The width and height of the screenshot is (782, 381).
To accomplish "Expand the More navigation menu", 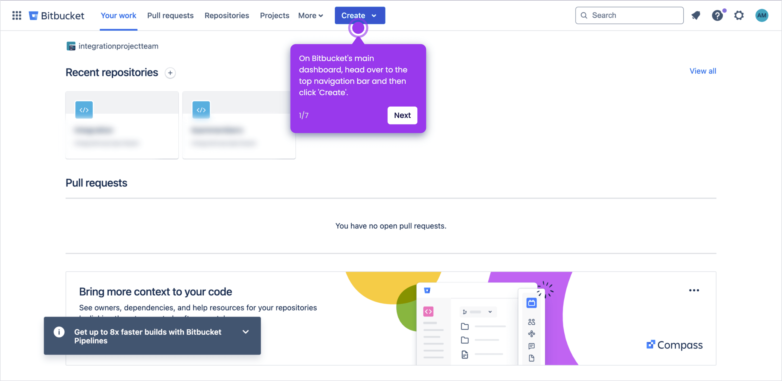I will [311, 15].
